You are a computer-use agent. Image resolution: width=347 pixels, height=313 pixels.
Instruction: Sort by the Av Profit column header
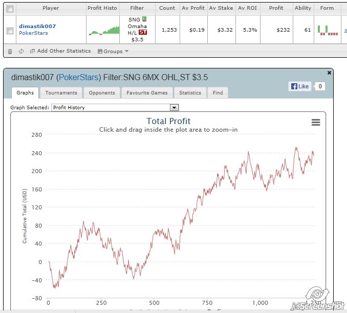(193, 8)
